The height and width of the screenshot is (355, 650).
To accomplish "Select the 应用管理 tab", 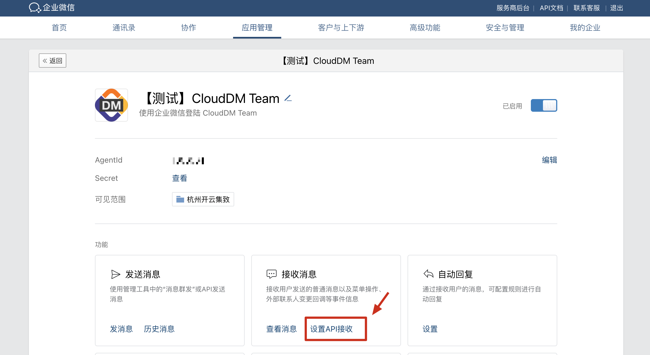I will coord(257,28).
